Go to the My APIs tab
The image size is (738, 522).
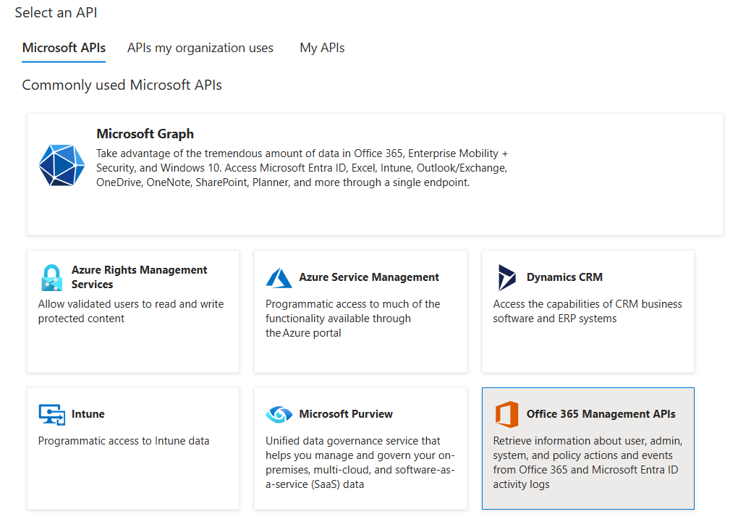point(322,48)
